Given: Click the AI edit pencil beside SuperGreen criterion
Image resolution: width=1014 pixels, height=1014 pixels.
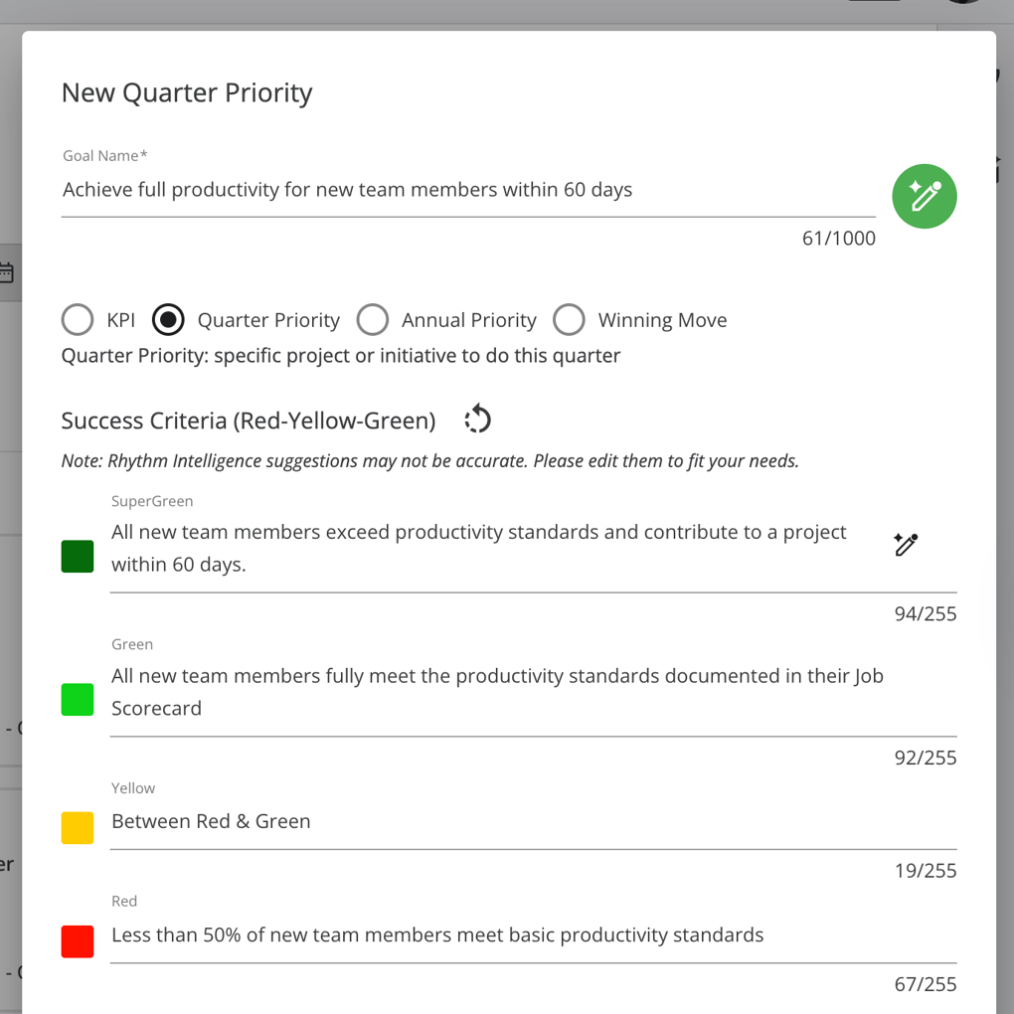Looking at the screenshot, I should click(905, 544).
